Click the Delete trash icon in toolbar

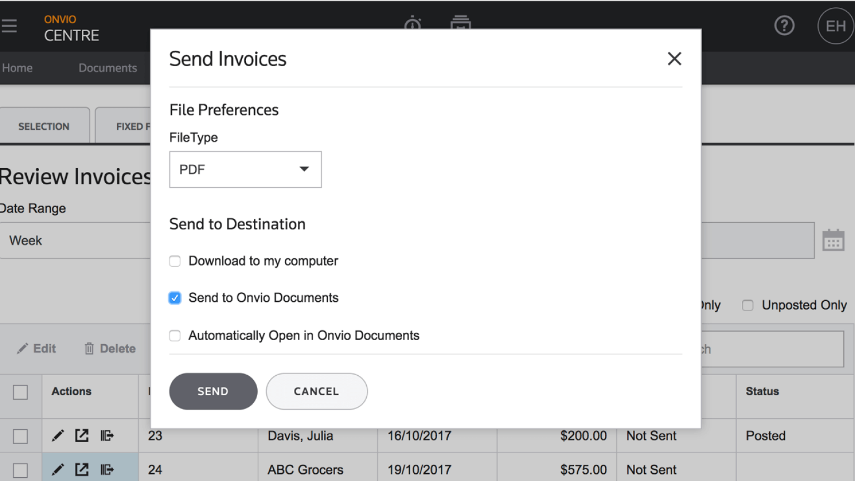(x=89, y=349)
